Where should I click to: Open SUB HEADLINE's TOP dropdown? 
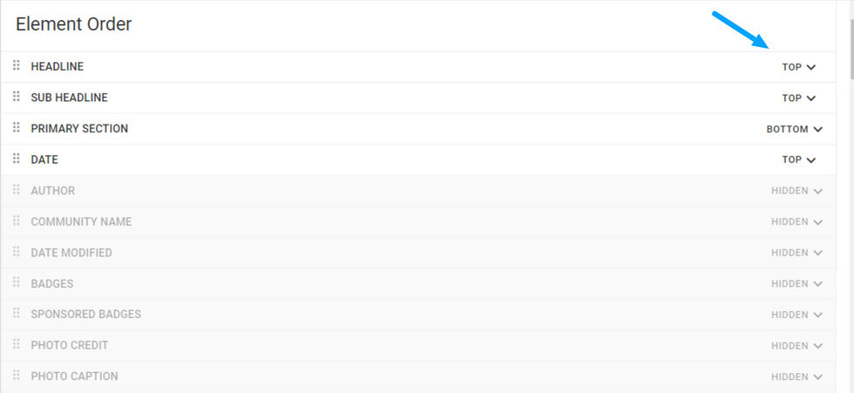[x=798, y=98]
